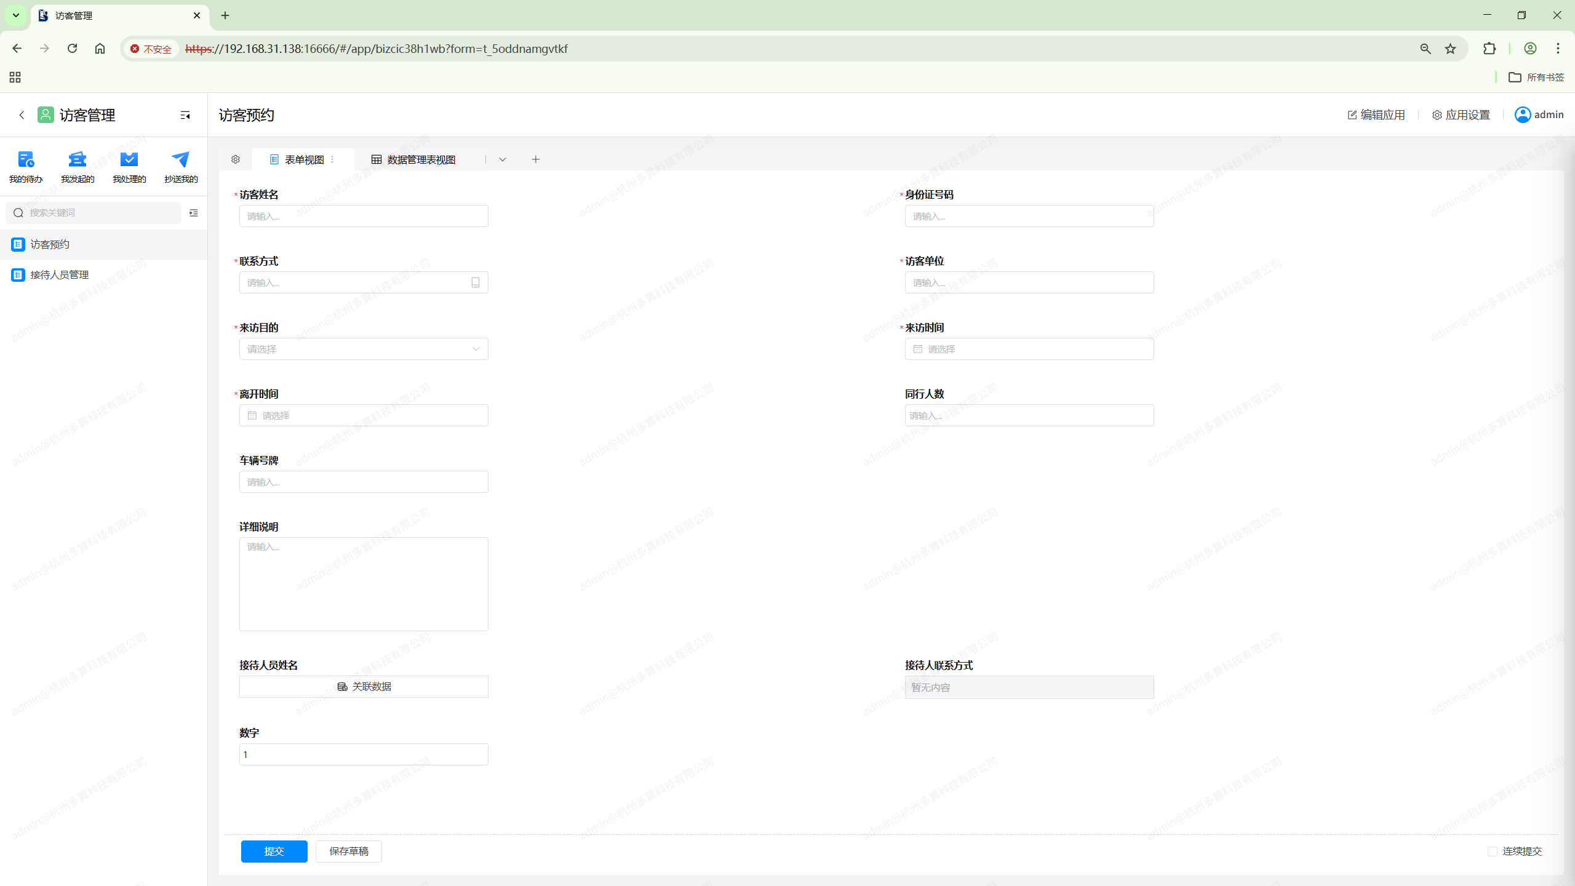Add a new view with plus icon
This screenshot has height=886, width=1575.
point(536,159)
